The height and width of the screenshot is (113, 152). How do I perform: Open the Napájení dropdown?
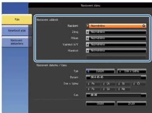116,26
